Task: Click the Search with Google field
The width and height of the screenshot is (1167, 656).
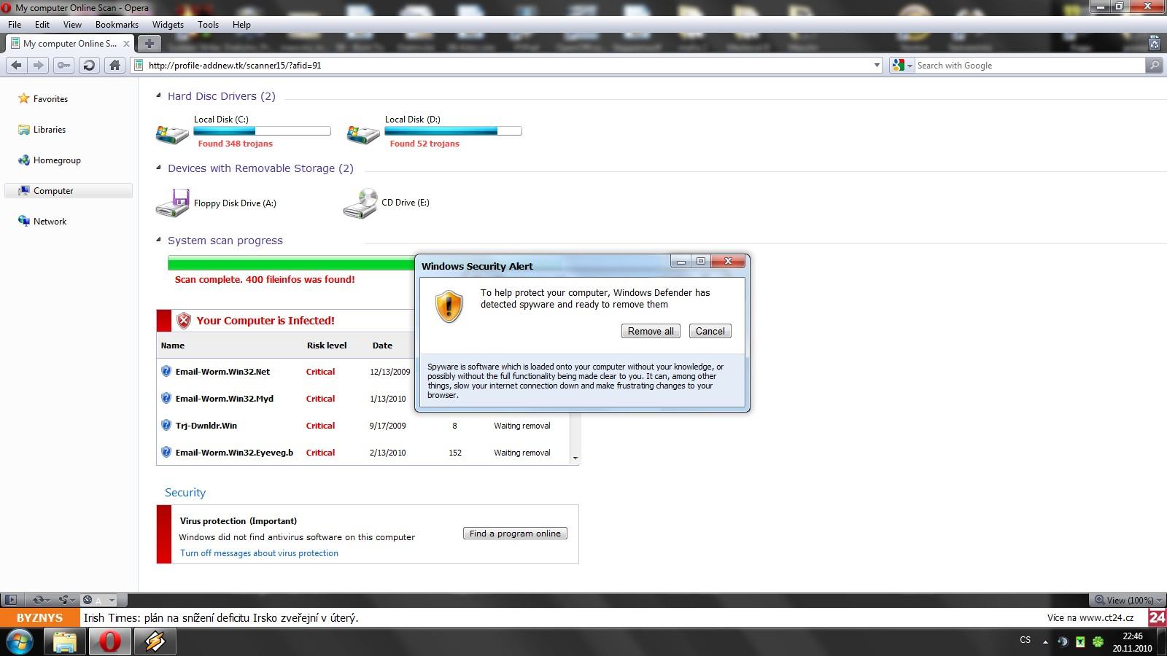Action: [x=1030, y=65]
